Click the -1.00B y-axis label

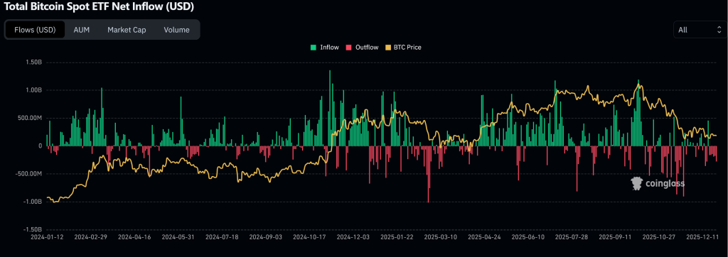(x=33, y=202)
